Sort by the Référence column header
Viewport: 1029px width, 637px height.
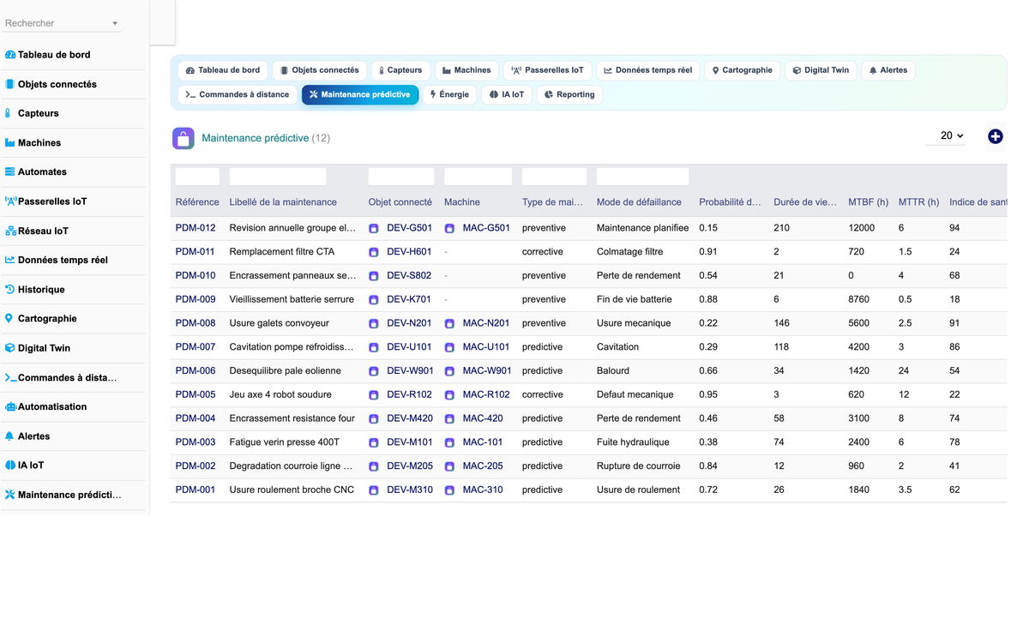[x=197, y=202]
